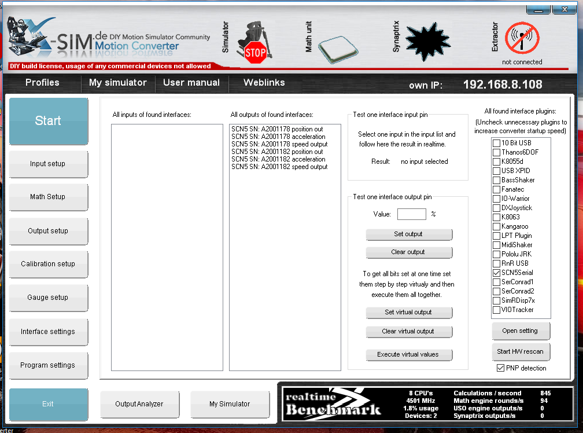Open the Weblinks menu
This screenshot has height=433, width=583.
coord(264,83)
